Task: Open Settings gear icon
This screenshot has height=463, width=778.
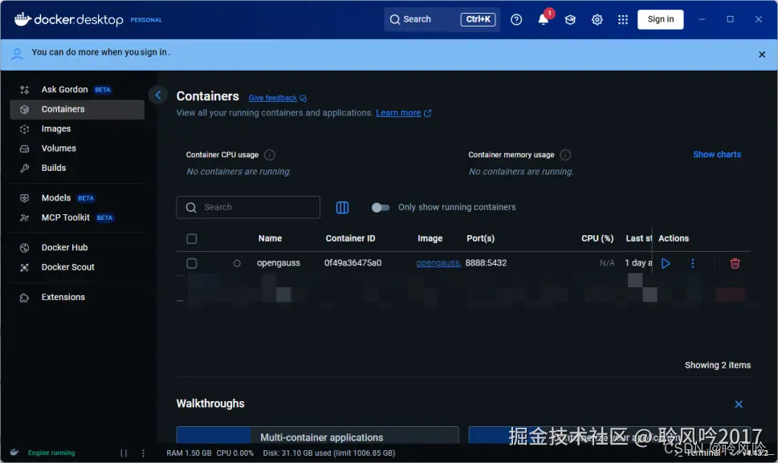Action: point(597,19)
